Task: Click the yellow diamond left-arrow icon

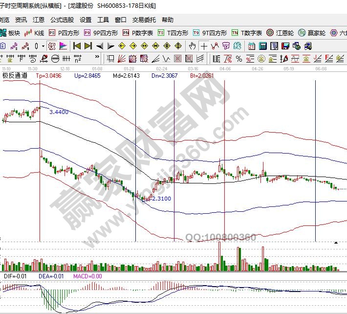Action: coord(121,46)
